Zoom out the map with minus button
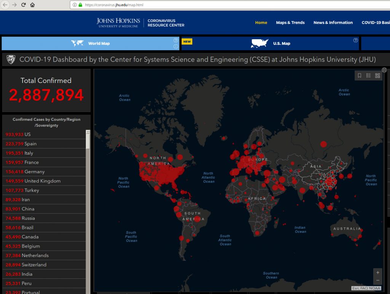 (377, 280)
